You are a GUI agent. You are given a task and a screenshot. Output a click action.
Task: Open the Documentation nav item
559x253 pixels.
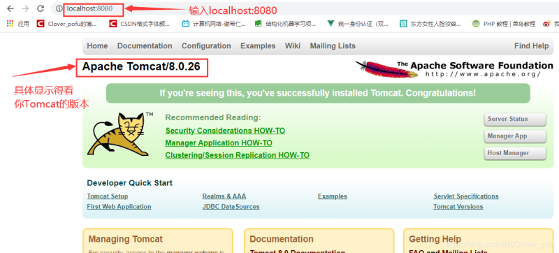pyautogui.click(x=145, y=46)
